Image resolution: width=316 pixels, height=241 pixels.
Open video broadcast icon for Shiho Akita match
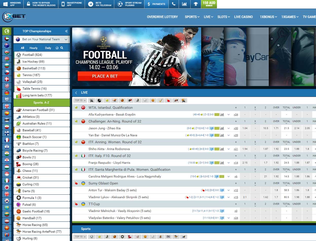point(211,149)
